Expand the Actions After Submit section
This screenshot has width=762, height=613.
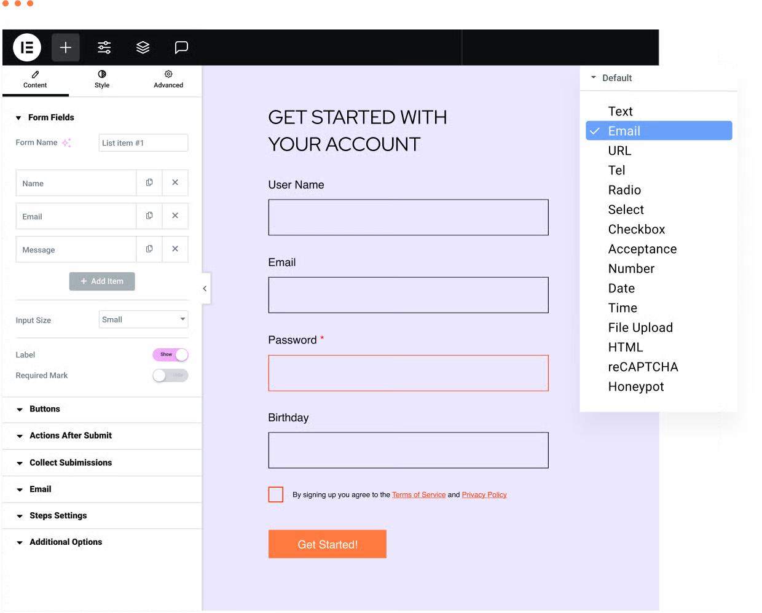71,435
